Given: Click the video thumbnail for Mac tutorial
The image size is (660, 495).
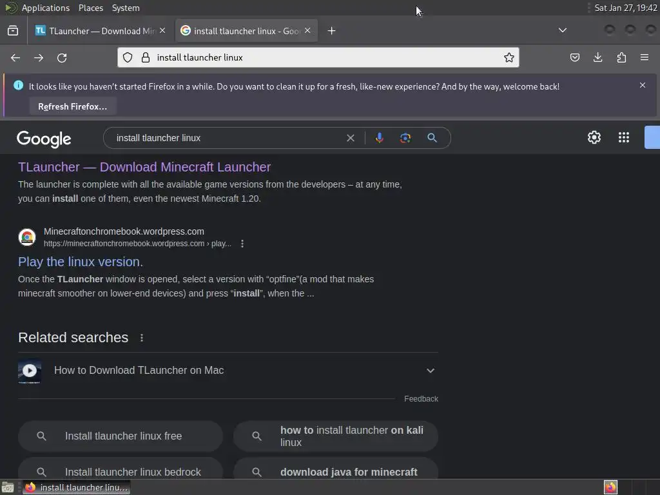Looking at the screenshot, I should pos(30,371).
